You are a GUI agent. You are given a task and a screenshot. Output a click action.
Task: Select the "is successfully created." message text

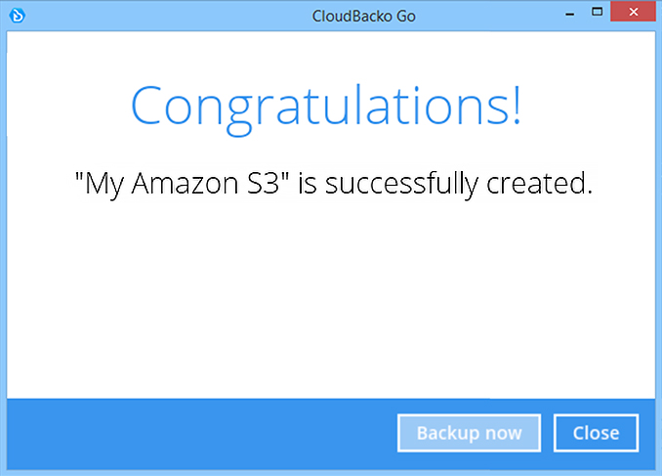click(x=445, y=184)
